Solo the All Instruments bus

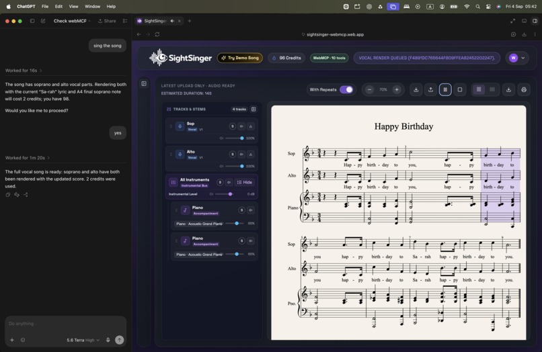tap(220, 183)
